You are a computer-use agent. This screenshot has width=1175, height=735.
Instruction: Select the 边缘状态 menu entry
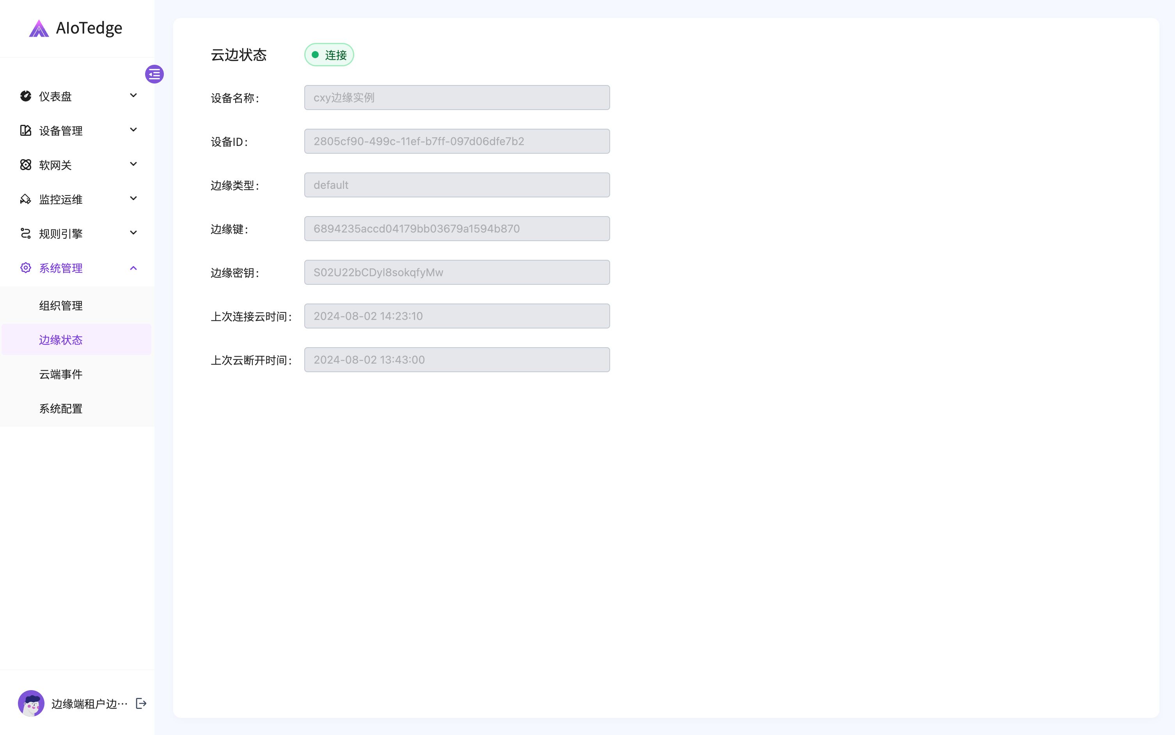click(61, 340)
